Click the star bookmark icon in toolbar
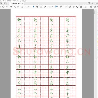This screenshot has width=98, height=98. pyautogui.click(x=3, y=7)
